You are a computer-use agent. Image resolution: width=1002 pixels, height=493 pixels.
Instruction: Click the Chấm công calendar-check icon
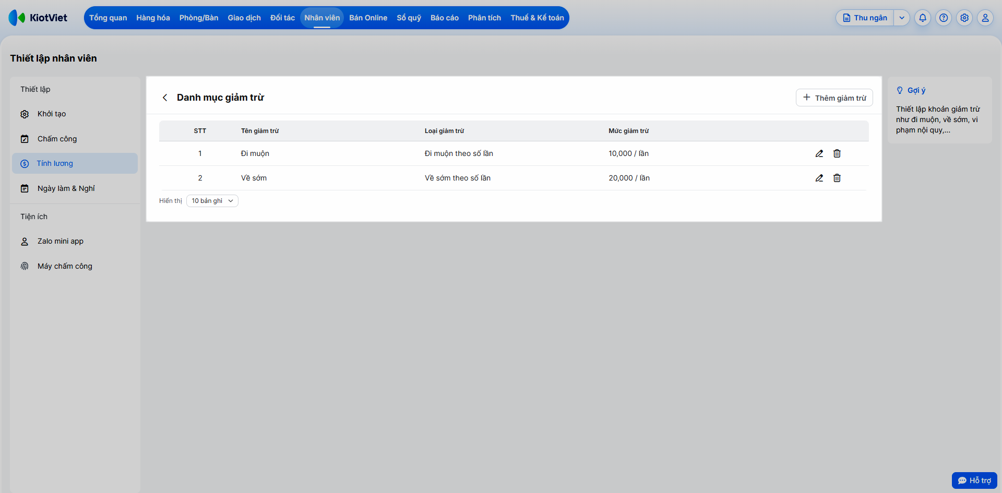tap(25, 139)
